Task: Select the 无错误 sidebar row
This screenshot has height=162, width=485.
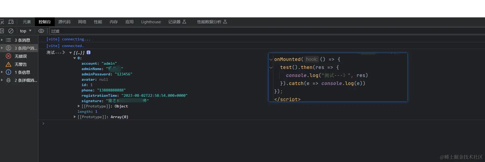Action: click(x=19, y=56)
